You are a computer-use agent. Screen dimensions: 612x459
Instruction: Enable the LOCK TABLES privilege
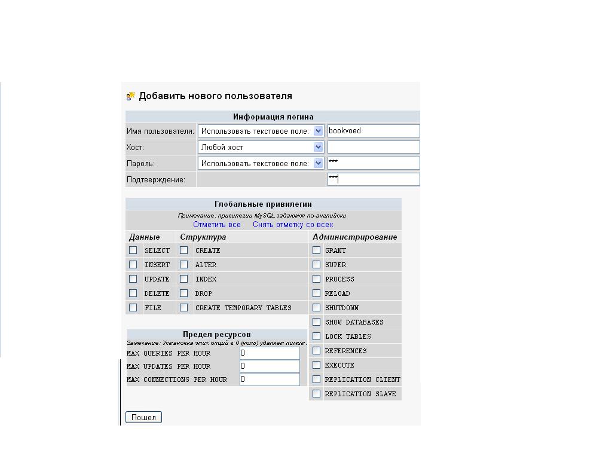317,336
